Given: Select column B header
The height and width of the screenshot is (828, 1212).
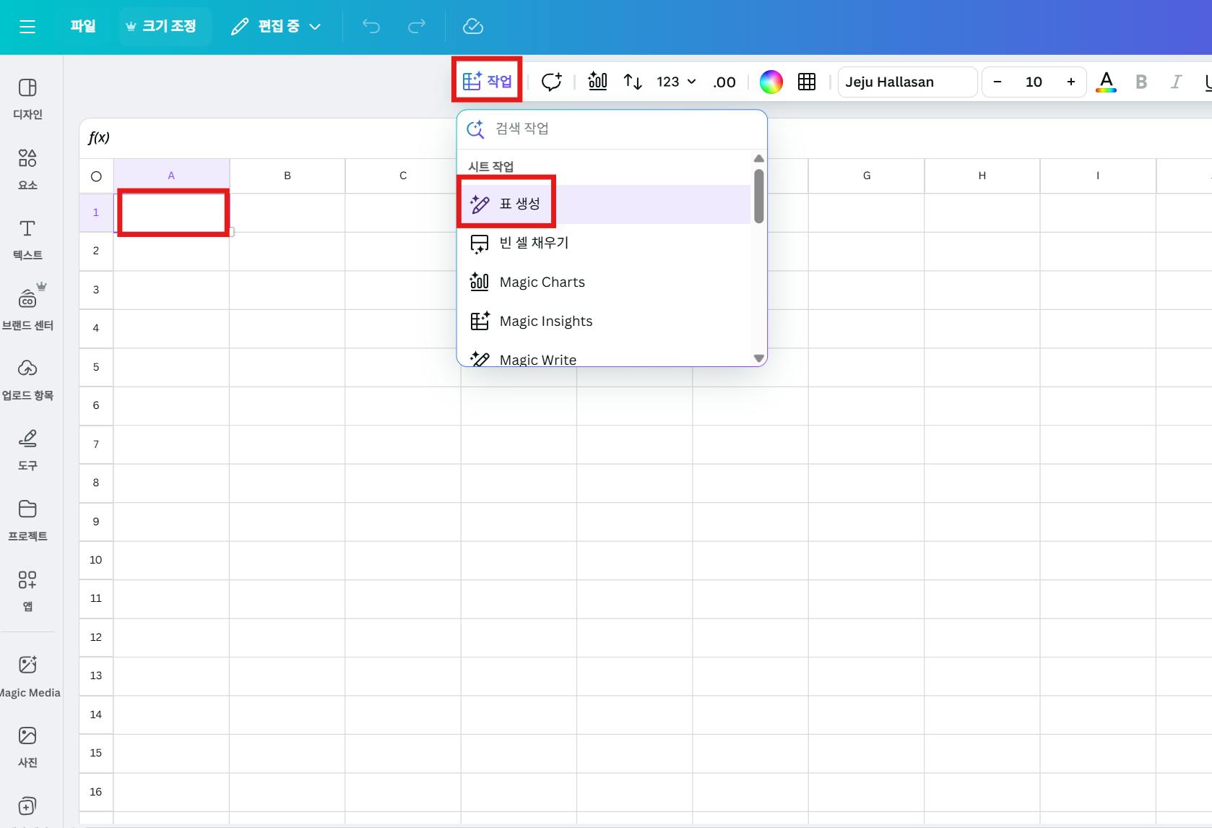Looking at the screenshot, I should tap(287, 176).
